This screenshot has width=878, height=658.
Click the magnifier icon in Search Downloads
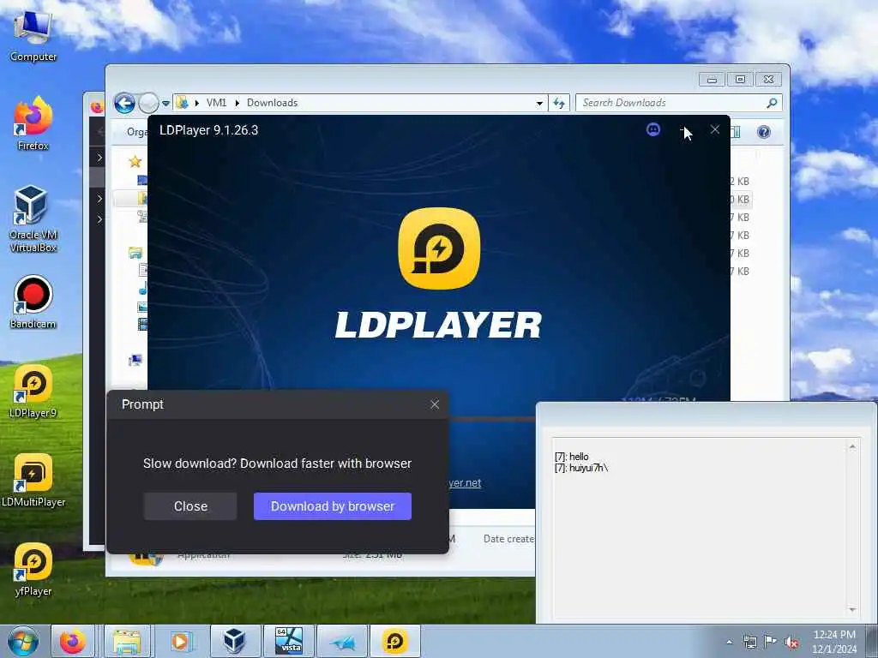(x=772, y=103)
